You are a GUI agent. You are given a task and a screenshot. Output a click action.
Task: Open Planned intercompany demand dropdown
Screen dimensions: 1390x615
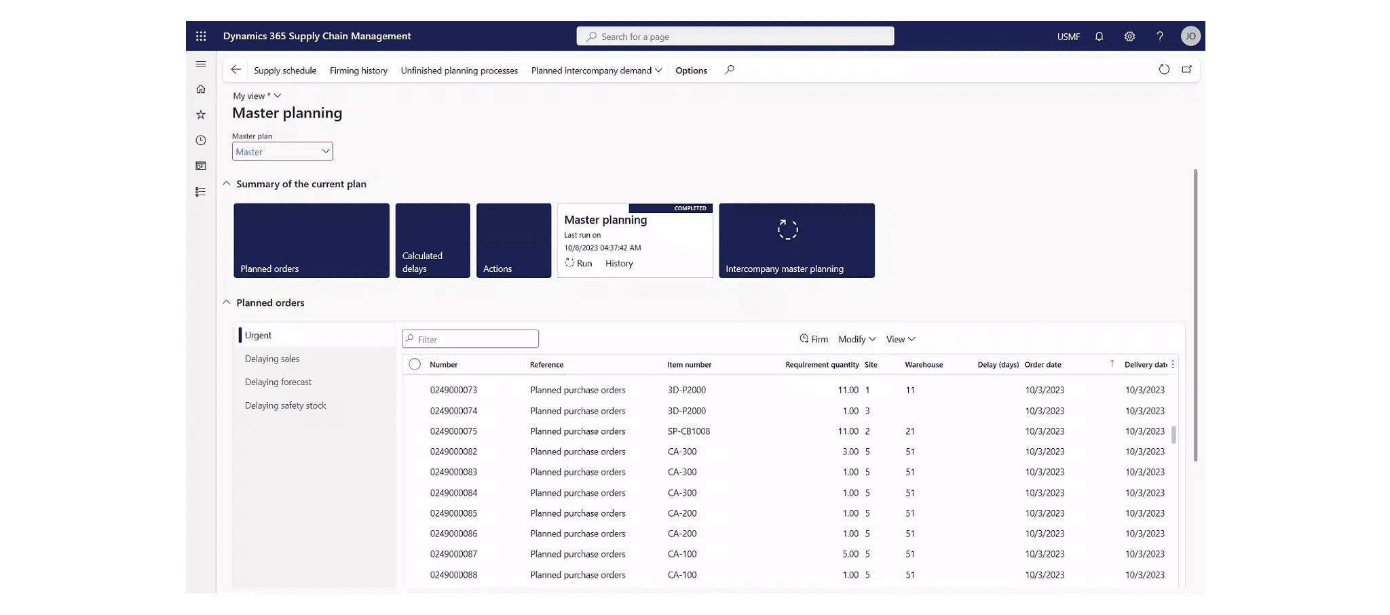pos(597,71)
